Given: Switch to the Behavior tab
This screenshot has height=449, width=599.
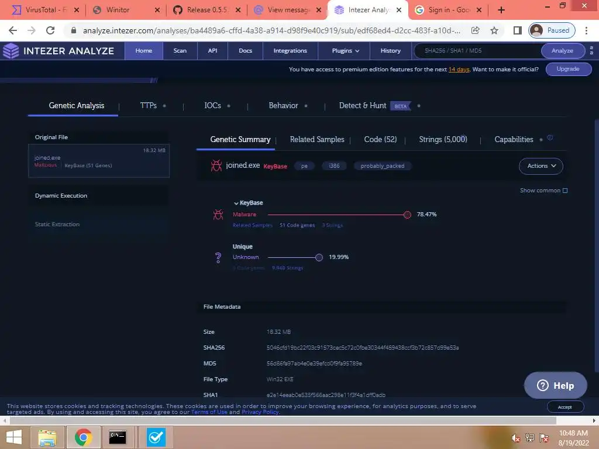Looking at the screenshot, I should pos(283,106).
